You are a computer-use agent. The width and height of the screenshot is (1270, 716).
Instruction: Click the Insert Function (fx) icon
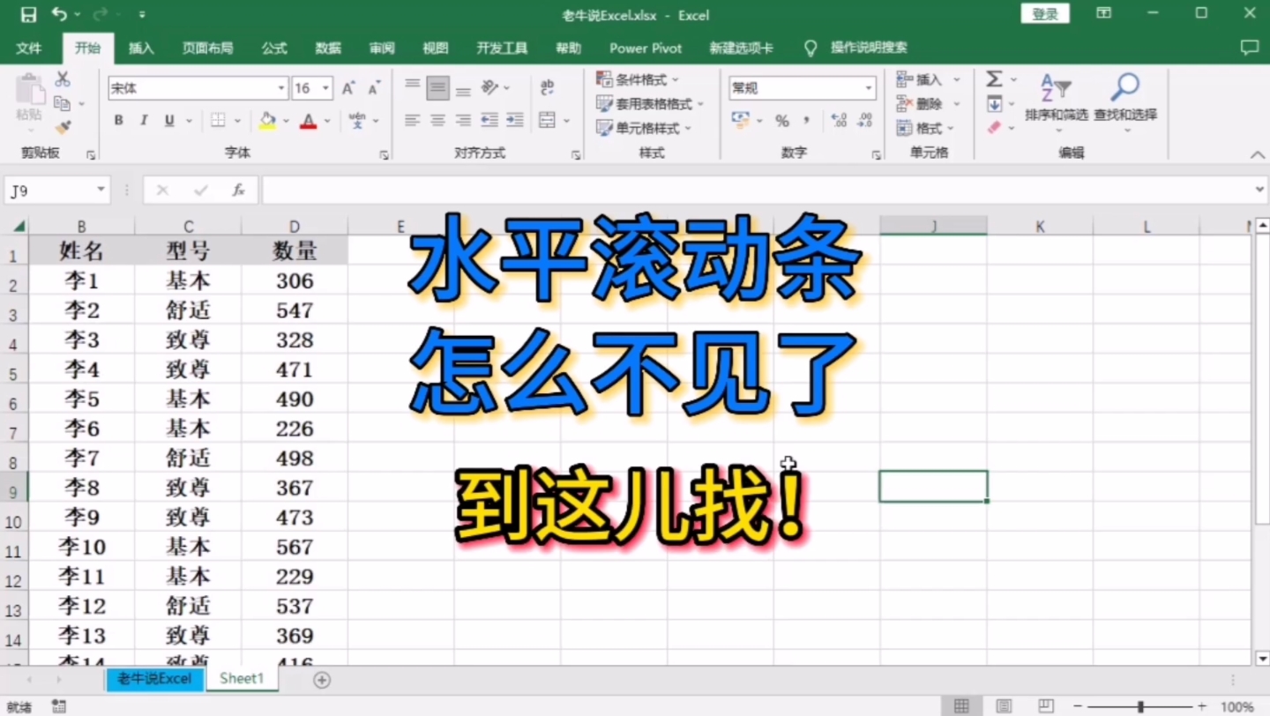click(x=236, y=189)
